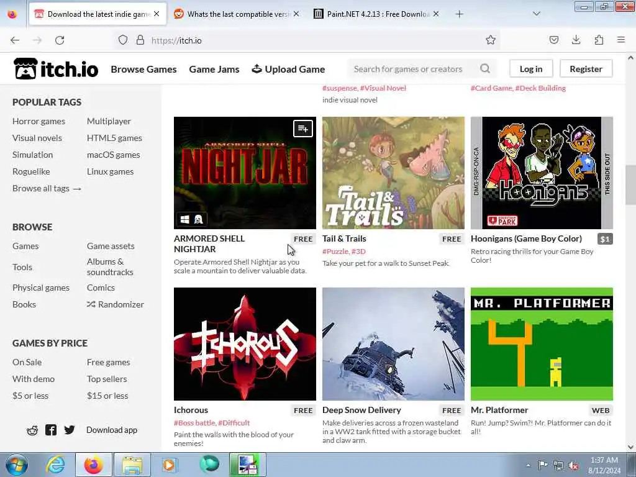Click the add-to-collection icon on Nightjar thumbnail
Image resolution: width=636 pixels, height=477 pixels.
[303, 129]
